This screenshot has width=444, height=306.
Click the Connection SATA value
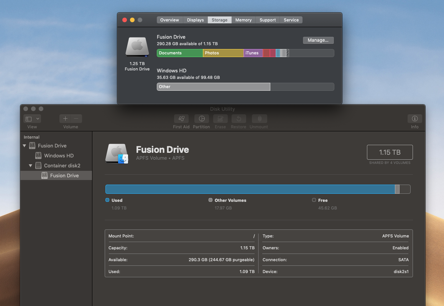pos(403,260)
